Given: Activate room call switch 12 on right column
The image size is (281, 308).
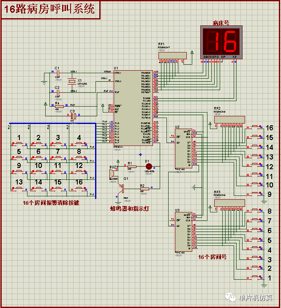Looking at the screenshot, I should (255, 165).
